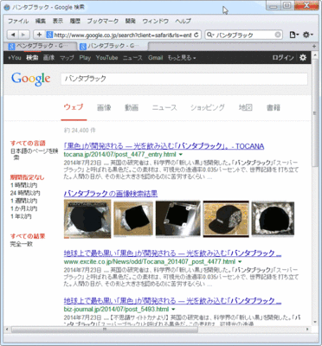The image size is (322, 346).
Task: Go back with the browser back arrow
Action: point(13,35)
